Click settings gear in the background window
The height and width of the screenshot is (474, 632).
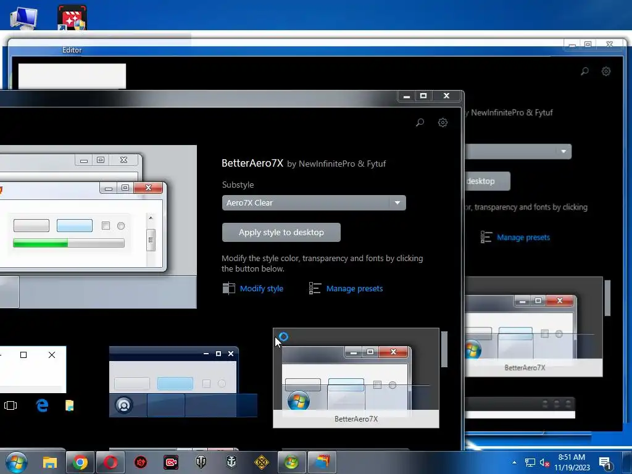tap(606, 72)
